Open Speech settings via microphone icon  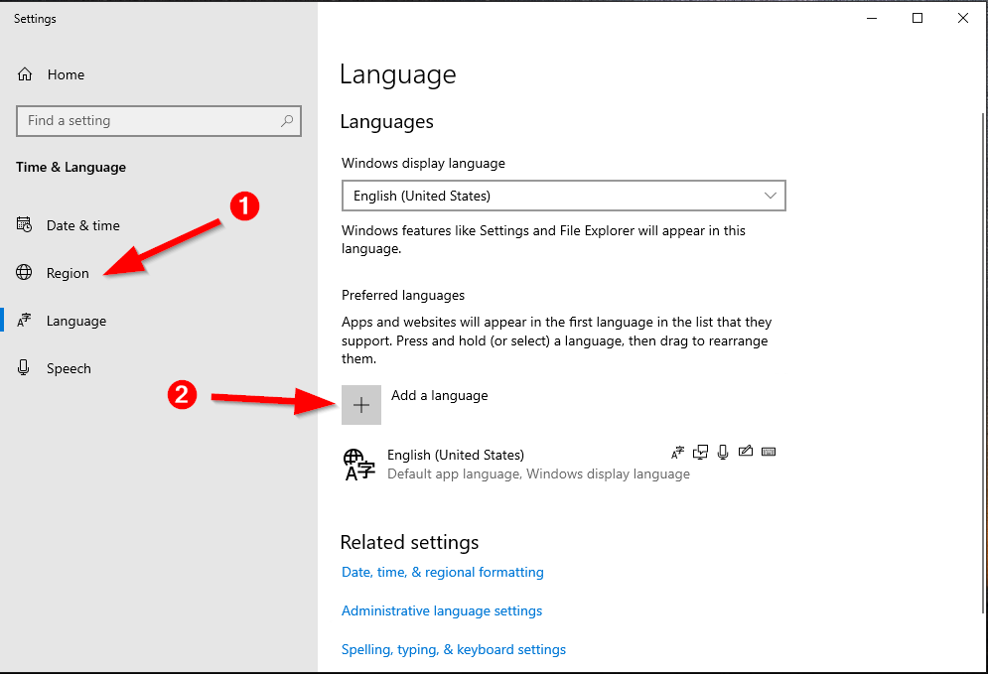[x=25, y=368]
